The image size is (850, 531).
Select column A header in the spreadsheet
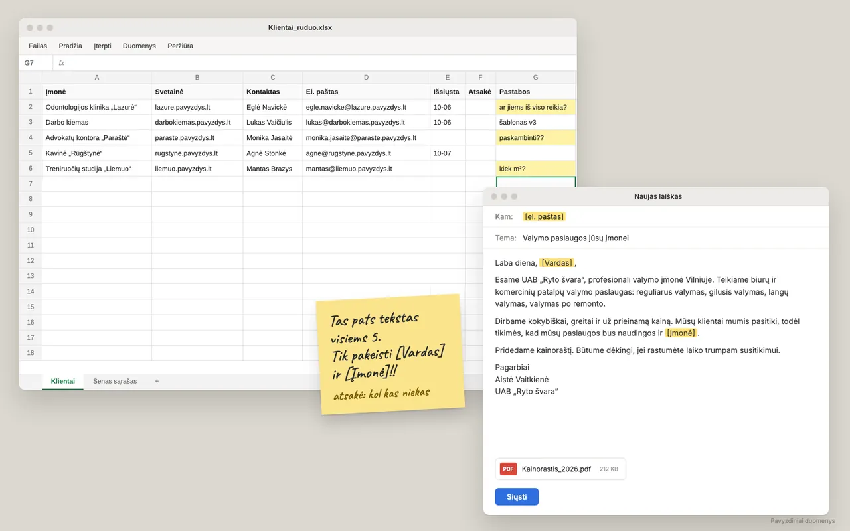point(97,77)
